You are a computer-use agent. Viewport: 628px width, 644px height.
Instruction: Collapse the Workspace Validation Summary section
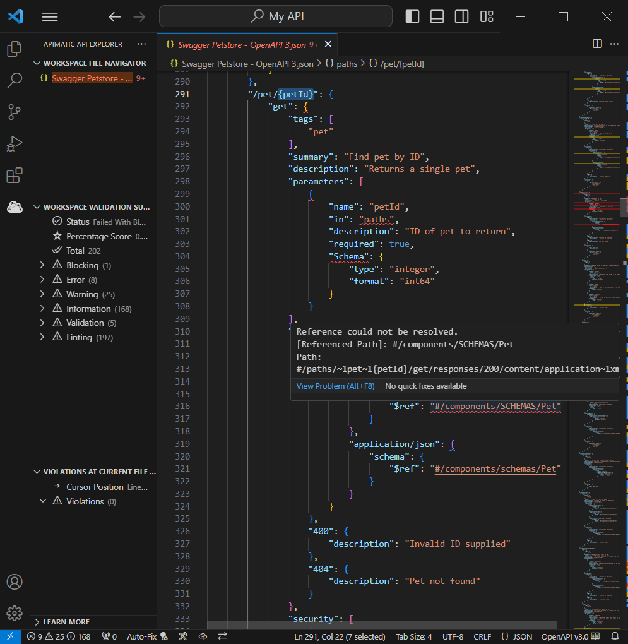95,207
